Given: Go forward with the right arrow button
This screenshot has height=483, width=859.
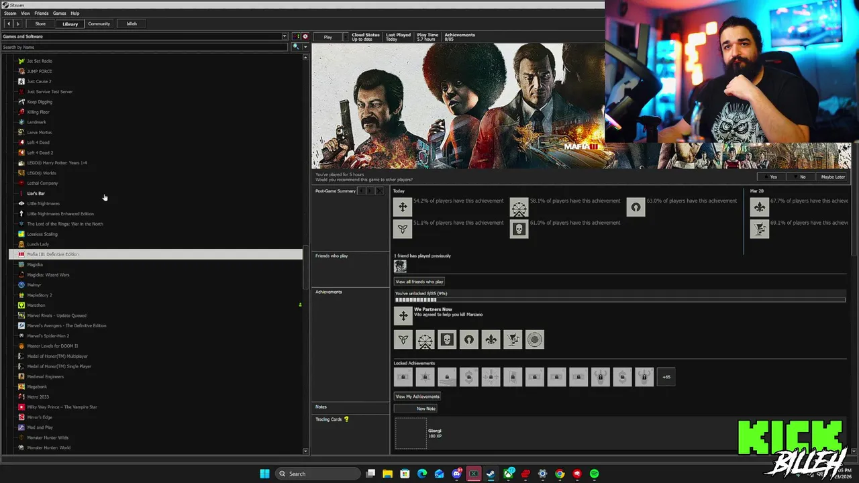Looking at the screenshot, I should 18,23.
